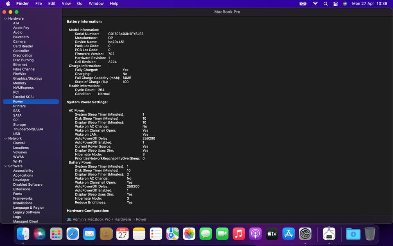Open Podcasts app in the Dock
Viewport: 393px width, 246px height.
click(255, 234)
